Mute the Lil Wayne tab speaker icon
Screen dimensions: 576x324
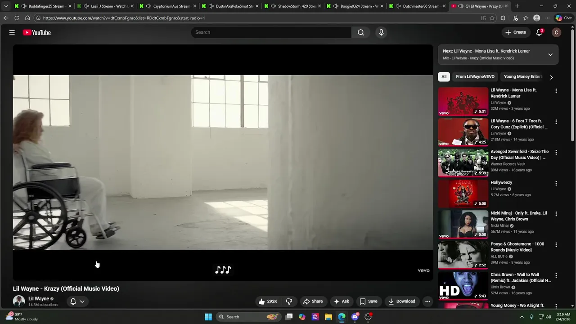(x=461, y=6)
